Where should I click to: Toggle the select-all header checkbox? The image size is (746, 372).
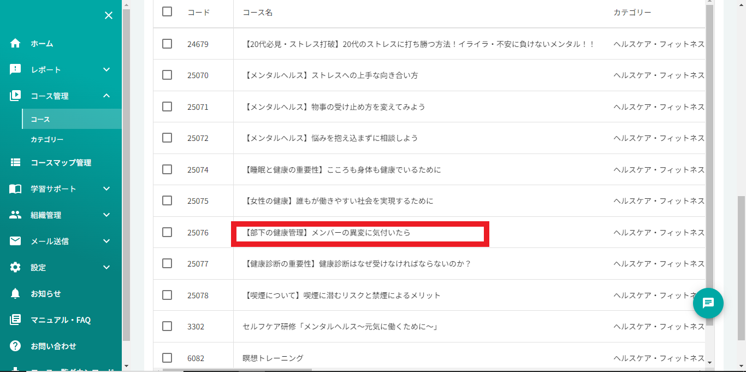click(x=167, y=11)
